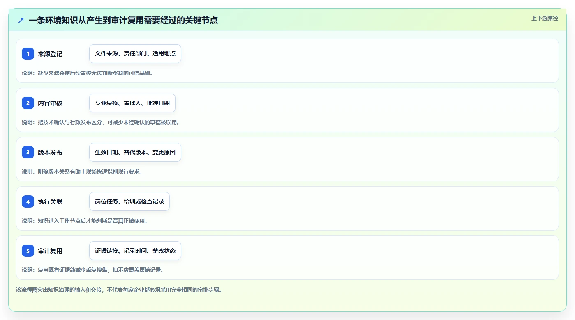Image resolution: width=575 pixels, height=320 pixels.
Task: Click the note 知识进入工作节点后才能判断是否真正被使用
Action: 92,221
